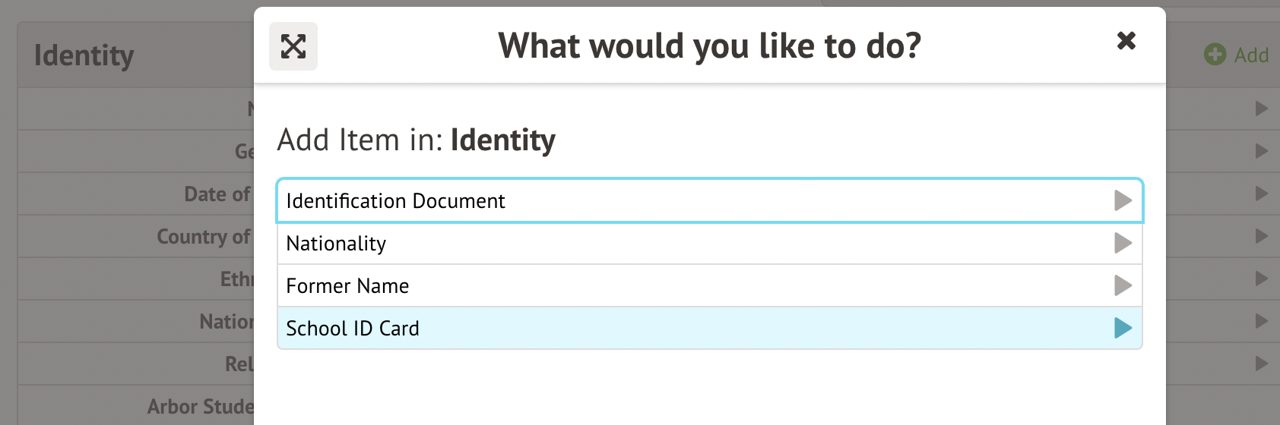Expand the dialog to full screen
Viewport: 1280px width, 425px height.
pyautogui.click(x=293, y=46)
